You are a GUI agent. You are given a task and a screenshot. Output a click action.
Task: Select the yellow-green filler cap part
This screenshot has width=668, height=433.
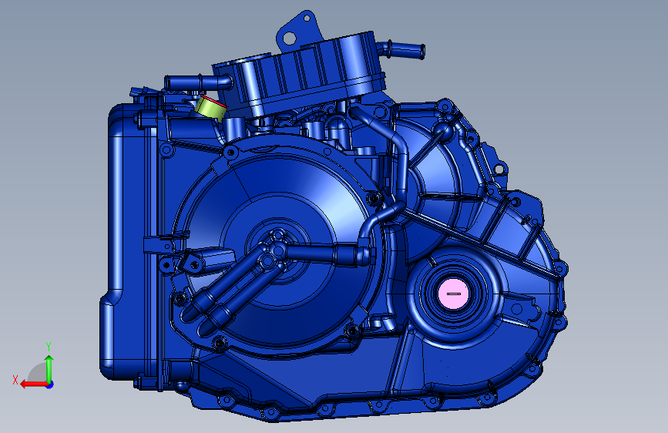tap(210, 108)
